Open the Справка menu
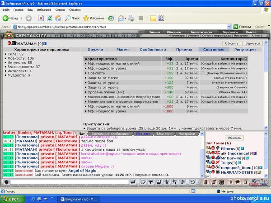The width and height of the screenshot is (271, 203). tap(75, 10)
